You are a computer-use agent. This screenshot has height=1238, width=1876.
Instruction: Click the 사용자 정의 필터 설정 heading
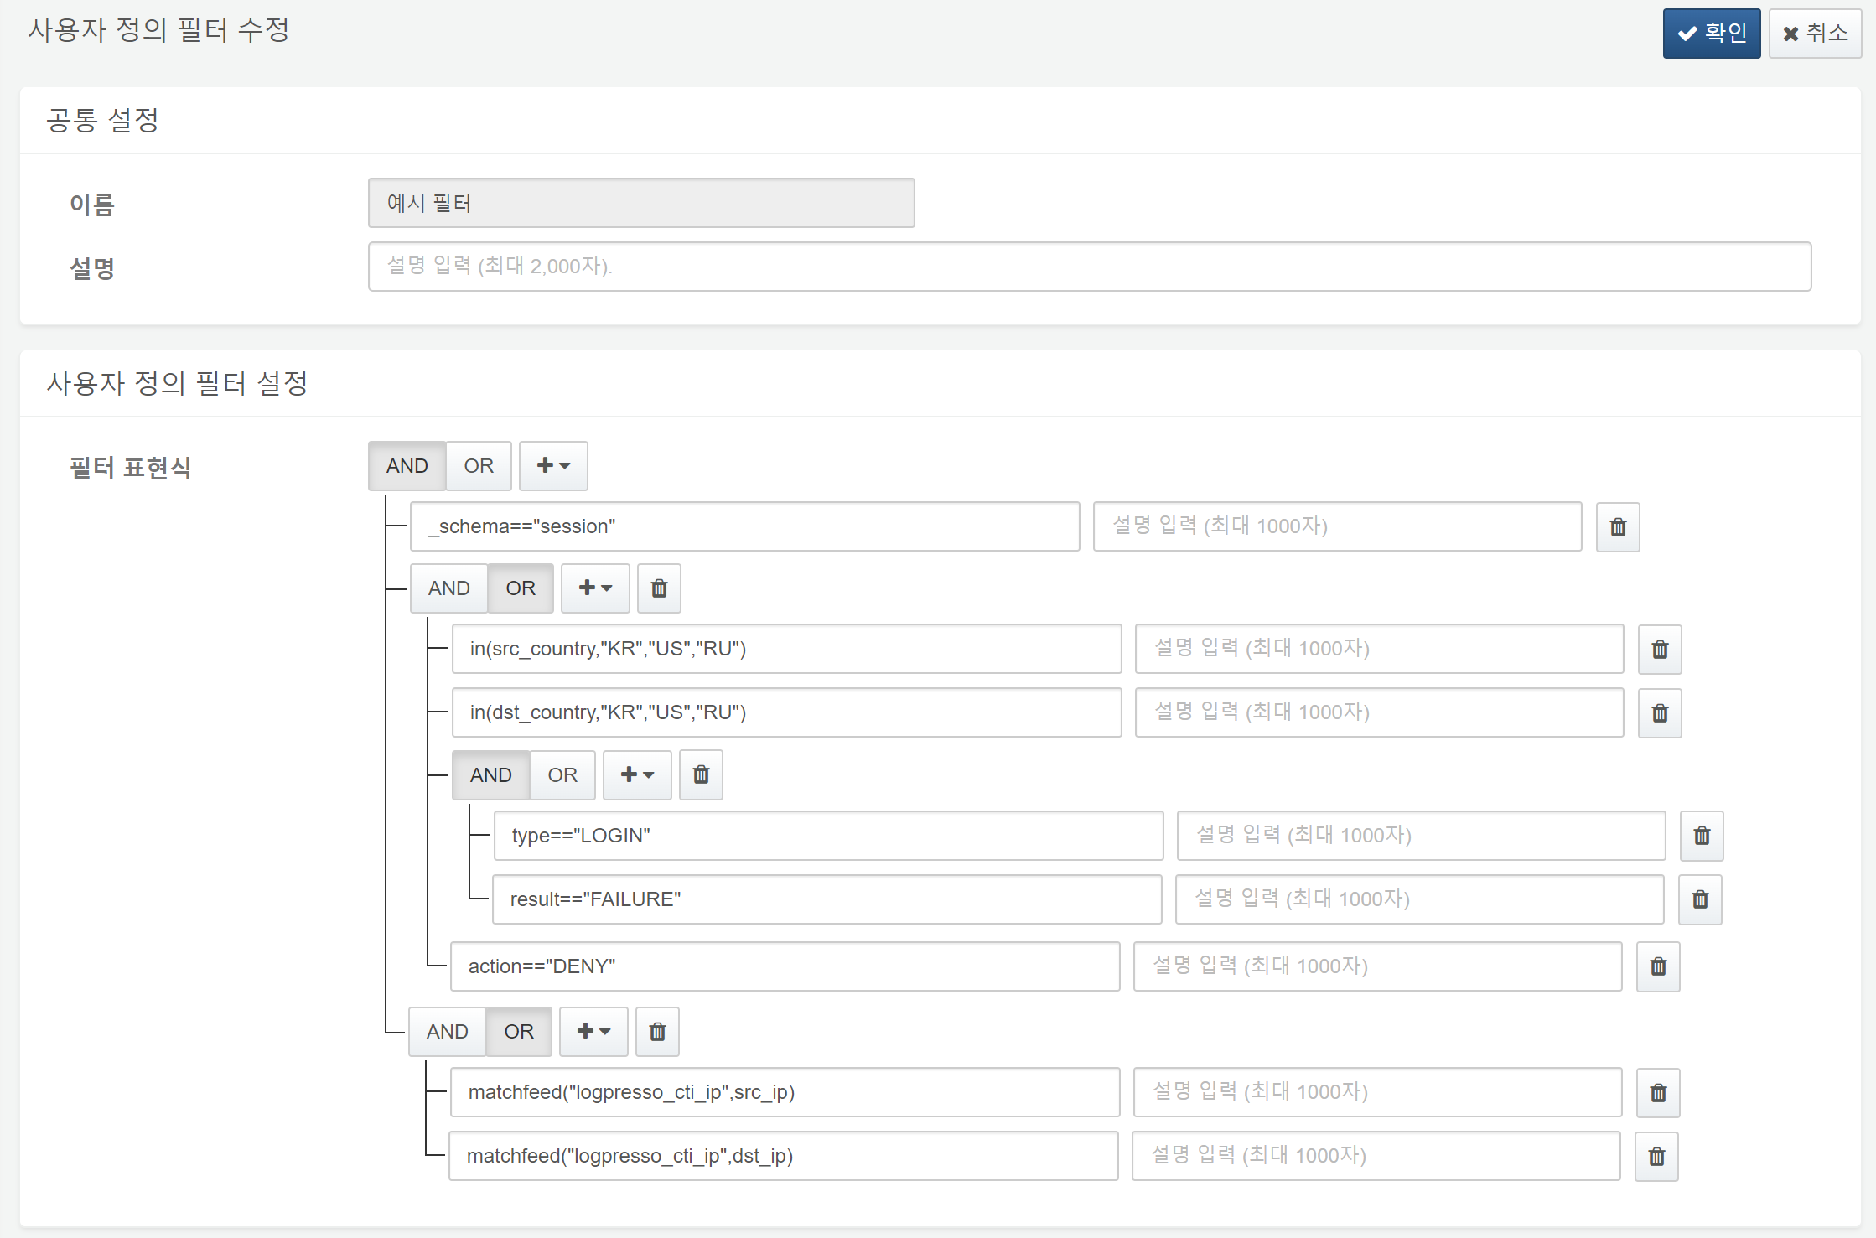point(177,384)
